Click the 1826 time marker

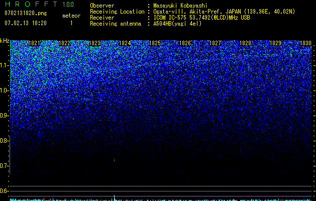click(185, 43)
